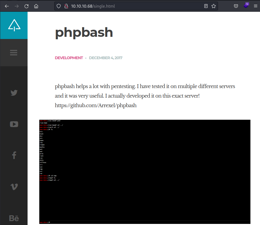The height and width of the screenshot is (225, 260).
Task: Bookmark this page with the star
Action: coord(214,6)
